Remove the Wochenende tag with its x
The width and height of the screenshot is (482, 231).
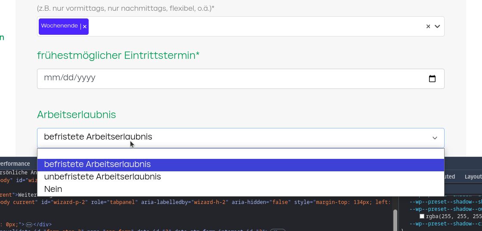click(x=85, y=27)
